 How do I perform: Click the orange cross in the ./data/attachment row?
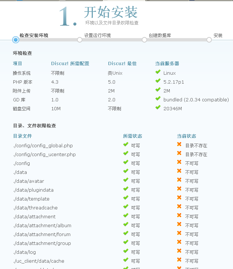179,215
